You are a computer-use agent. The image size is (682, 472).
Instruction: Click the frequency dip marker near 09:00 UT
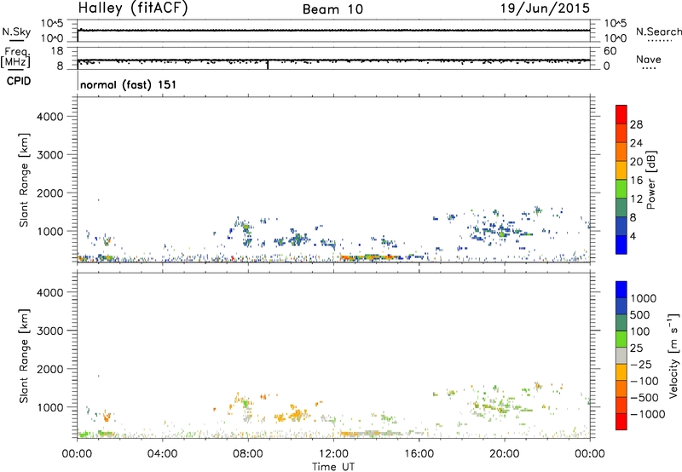[x=268, y=64]
